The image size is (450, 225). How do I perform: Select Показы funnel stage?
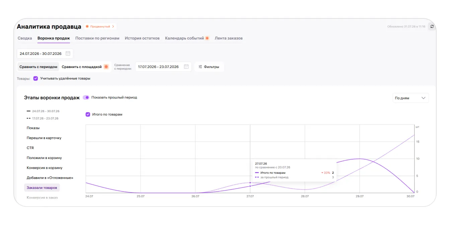tap(33, 128)
